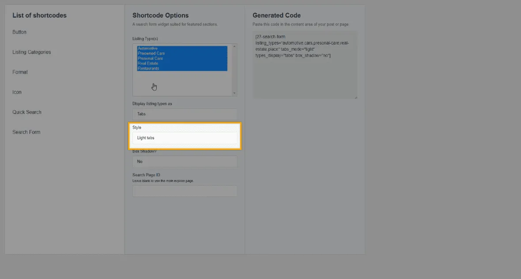Select the Restaurants listing type
521x279 pixels.
click(148, 68)
